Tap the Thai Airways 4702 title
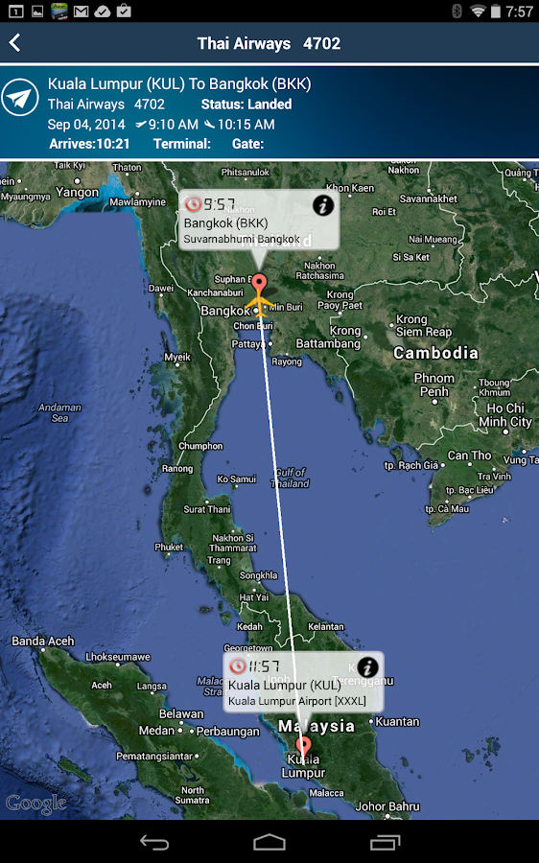 coord(269,43)
